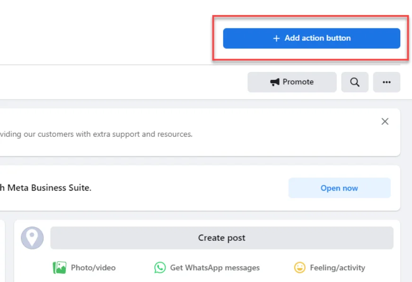Select the Feeling/activity label
The image size is (412, 282).
(337, 268)
